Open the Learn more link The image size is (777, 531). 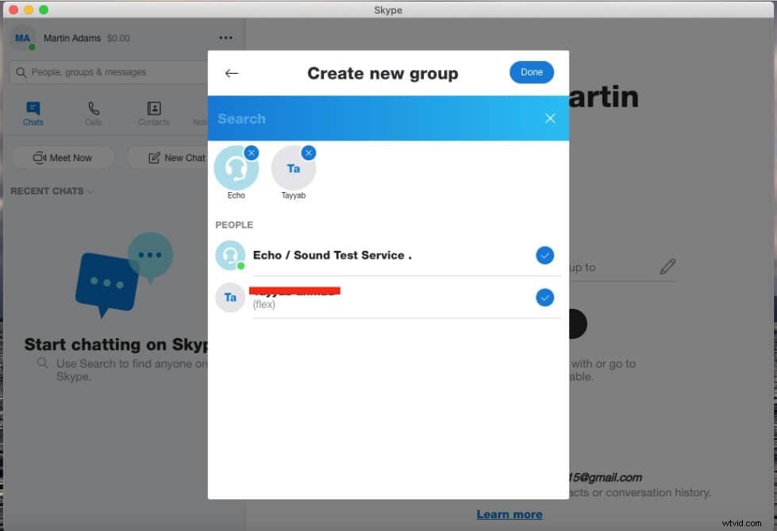pos(510,514)
